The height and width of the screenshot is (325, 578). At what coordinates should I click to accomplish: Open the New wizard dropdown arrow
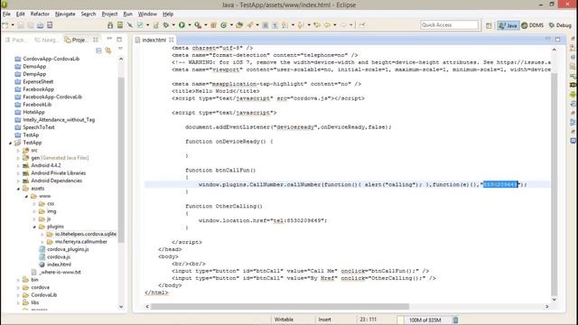[13, 25]
